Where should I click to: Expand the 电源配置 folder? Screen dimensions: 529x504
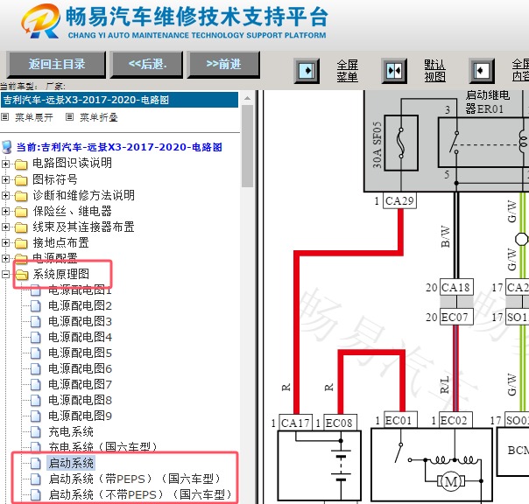pos(5,259)
